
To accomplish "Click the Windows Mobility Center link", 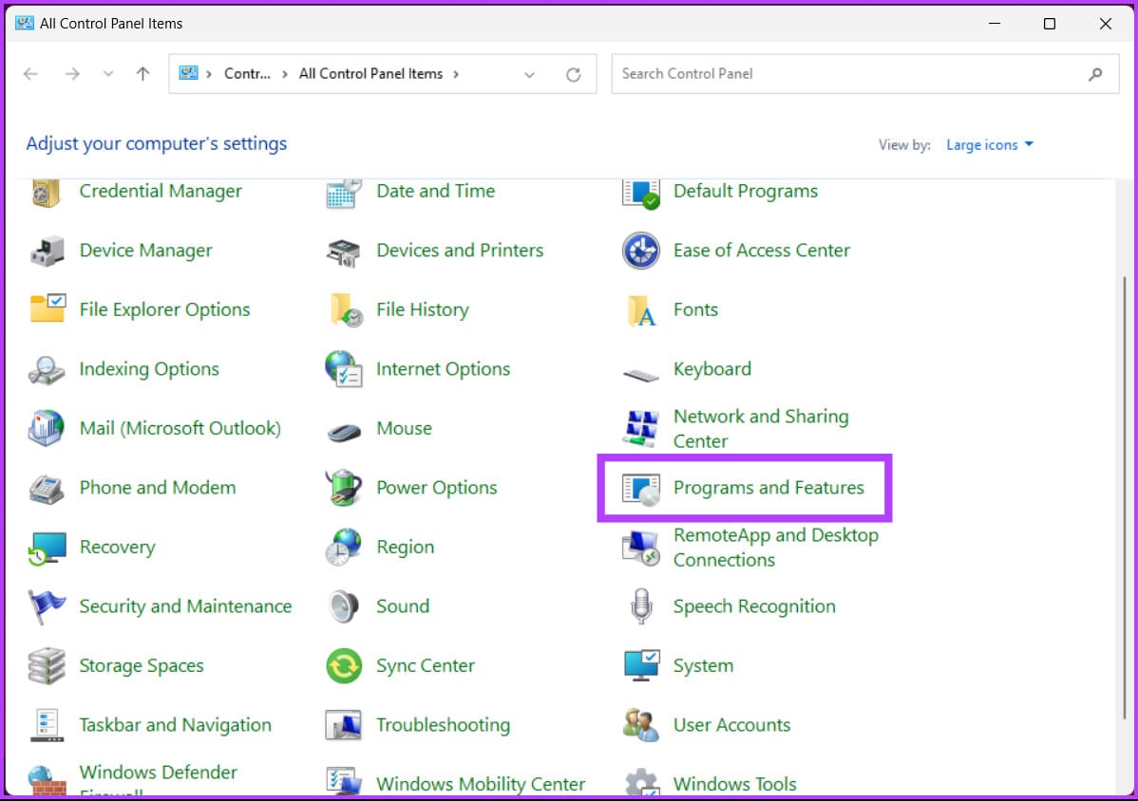I will [481, 784].
